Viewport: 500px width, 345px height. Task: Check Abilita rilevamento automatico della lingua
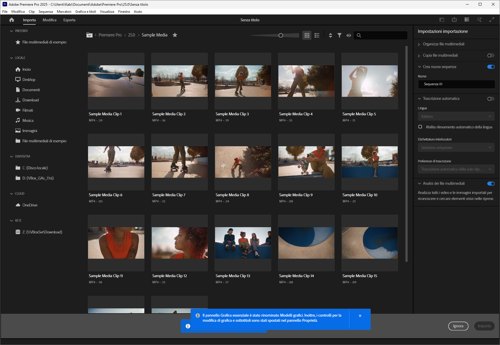420,127
